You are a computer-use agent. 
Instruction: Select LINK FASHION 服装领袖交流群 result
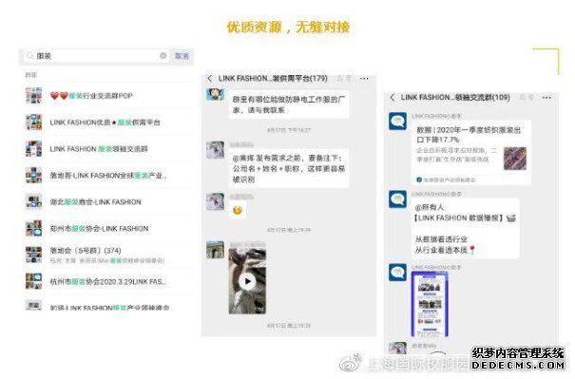click(x=107, y=149)
